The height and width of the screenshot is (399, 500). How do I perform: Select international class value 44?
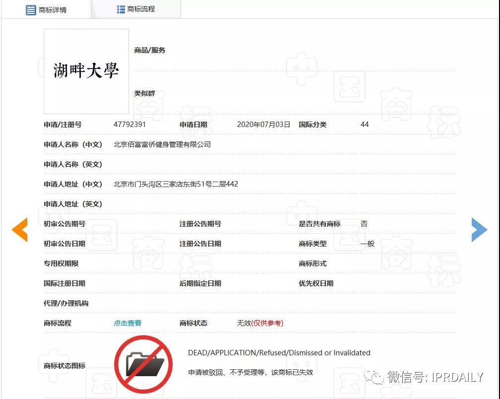pyautogui.click(x=365, y=125)
